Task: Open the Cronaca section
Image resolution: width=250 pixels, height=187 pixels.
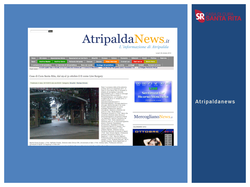Action: pyautogui.click(x=104, y=58)
